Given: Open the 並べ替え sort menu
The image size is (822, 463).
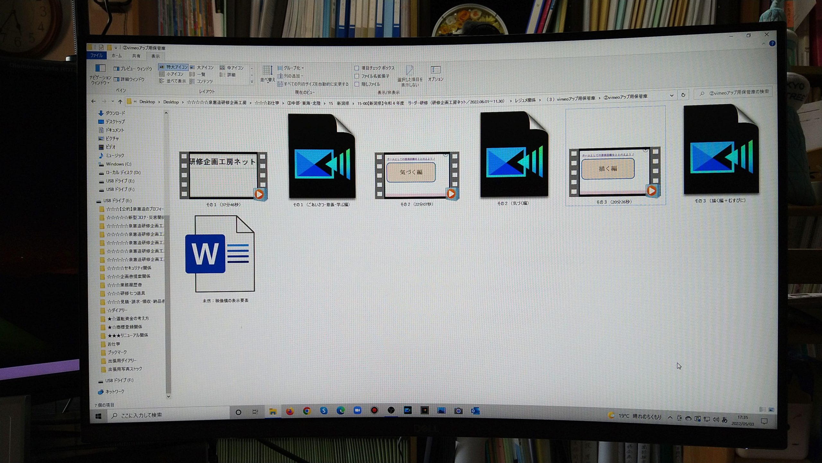Looking at the screenshot, I should [x=267, y=74].
